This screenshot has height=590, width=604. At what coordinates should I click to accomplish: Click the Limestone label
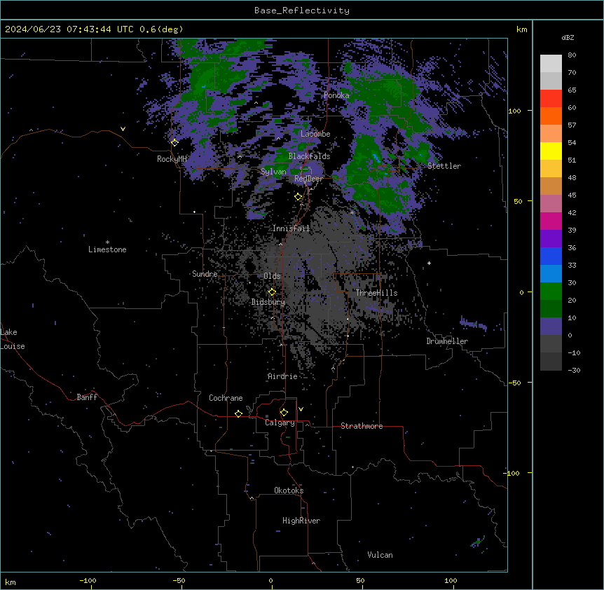point(107,249)
